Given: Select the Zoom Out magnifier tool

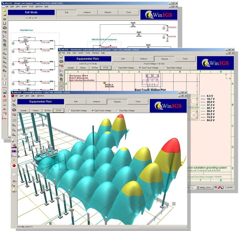Looking at the screenshot, I should point(14,129).
